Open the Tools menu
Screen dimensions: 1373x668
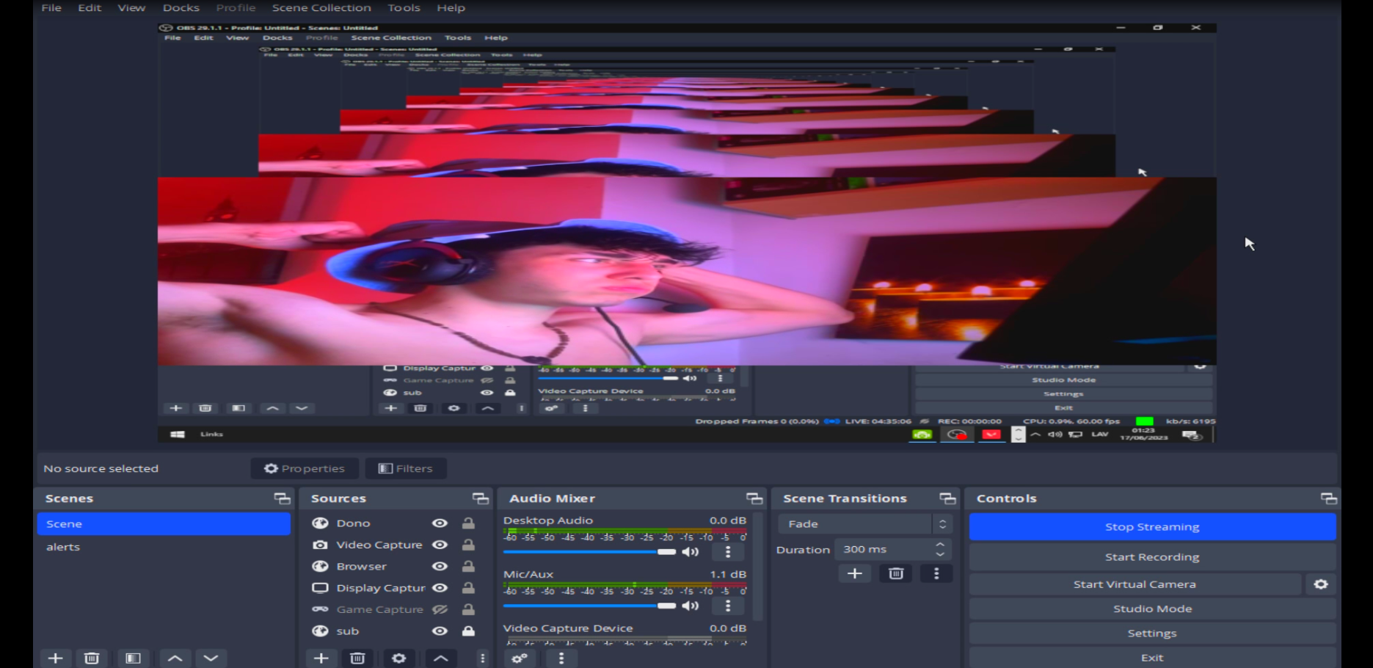tap(404, 8)
